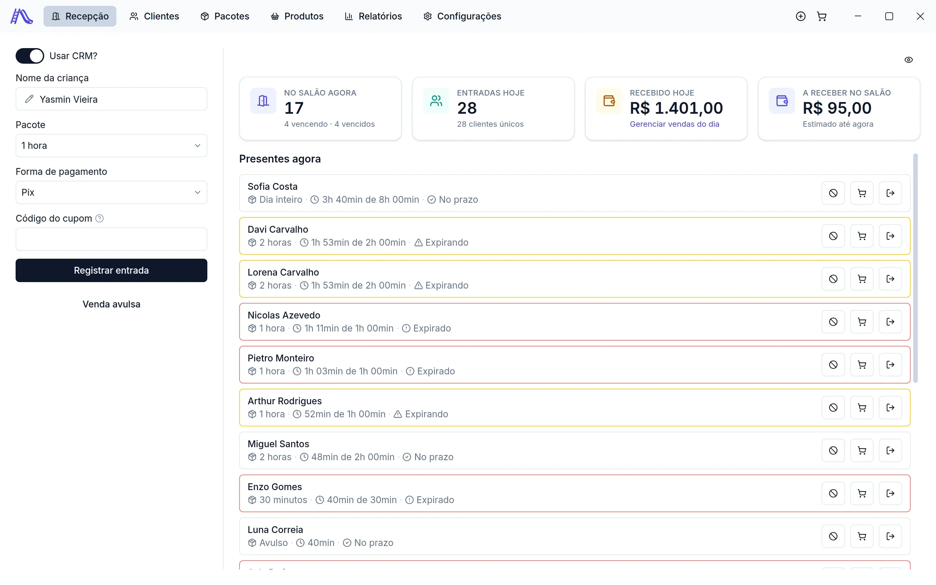Go to the Pacotes tab
Image resolution: width=936 pixels, height=585 pixels.
(x=225, y=16)
